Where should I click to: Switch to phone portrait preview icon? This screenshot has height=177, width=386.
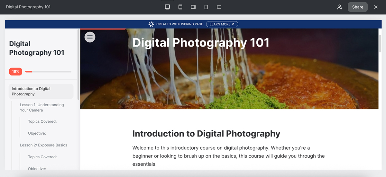(x=206, y=7)
